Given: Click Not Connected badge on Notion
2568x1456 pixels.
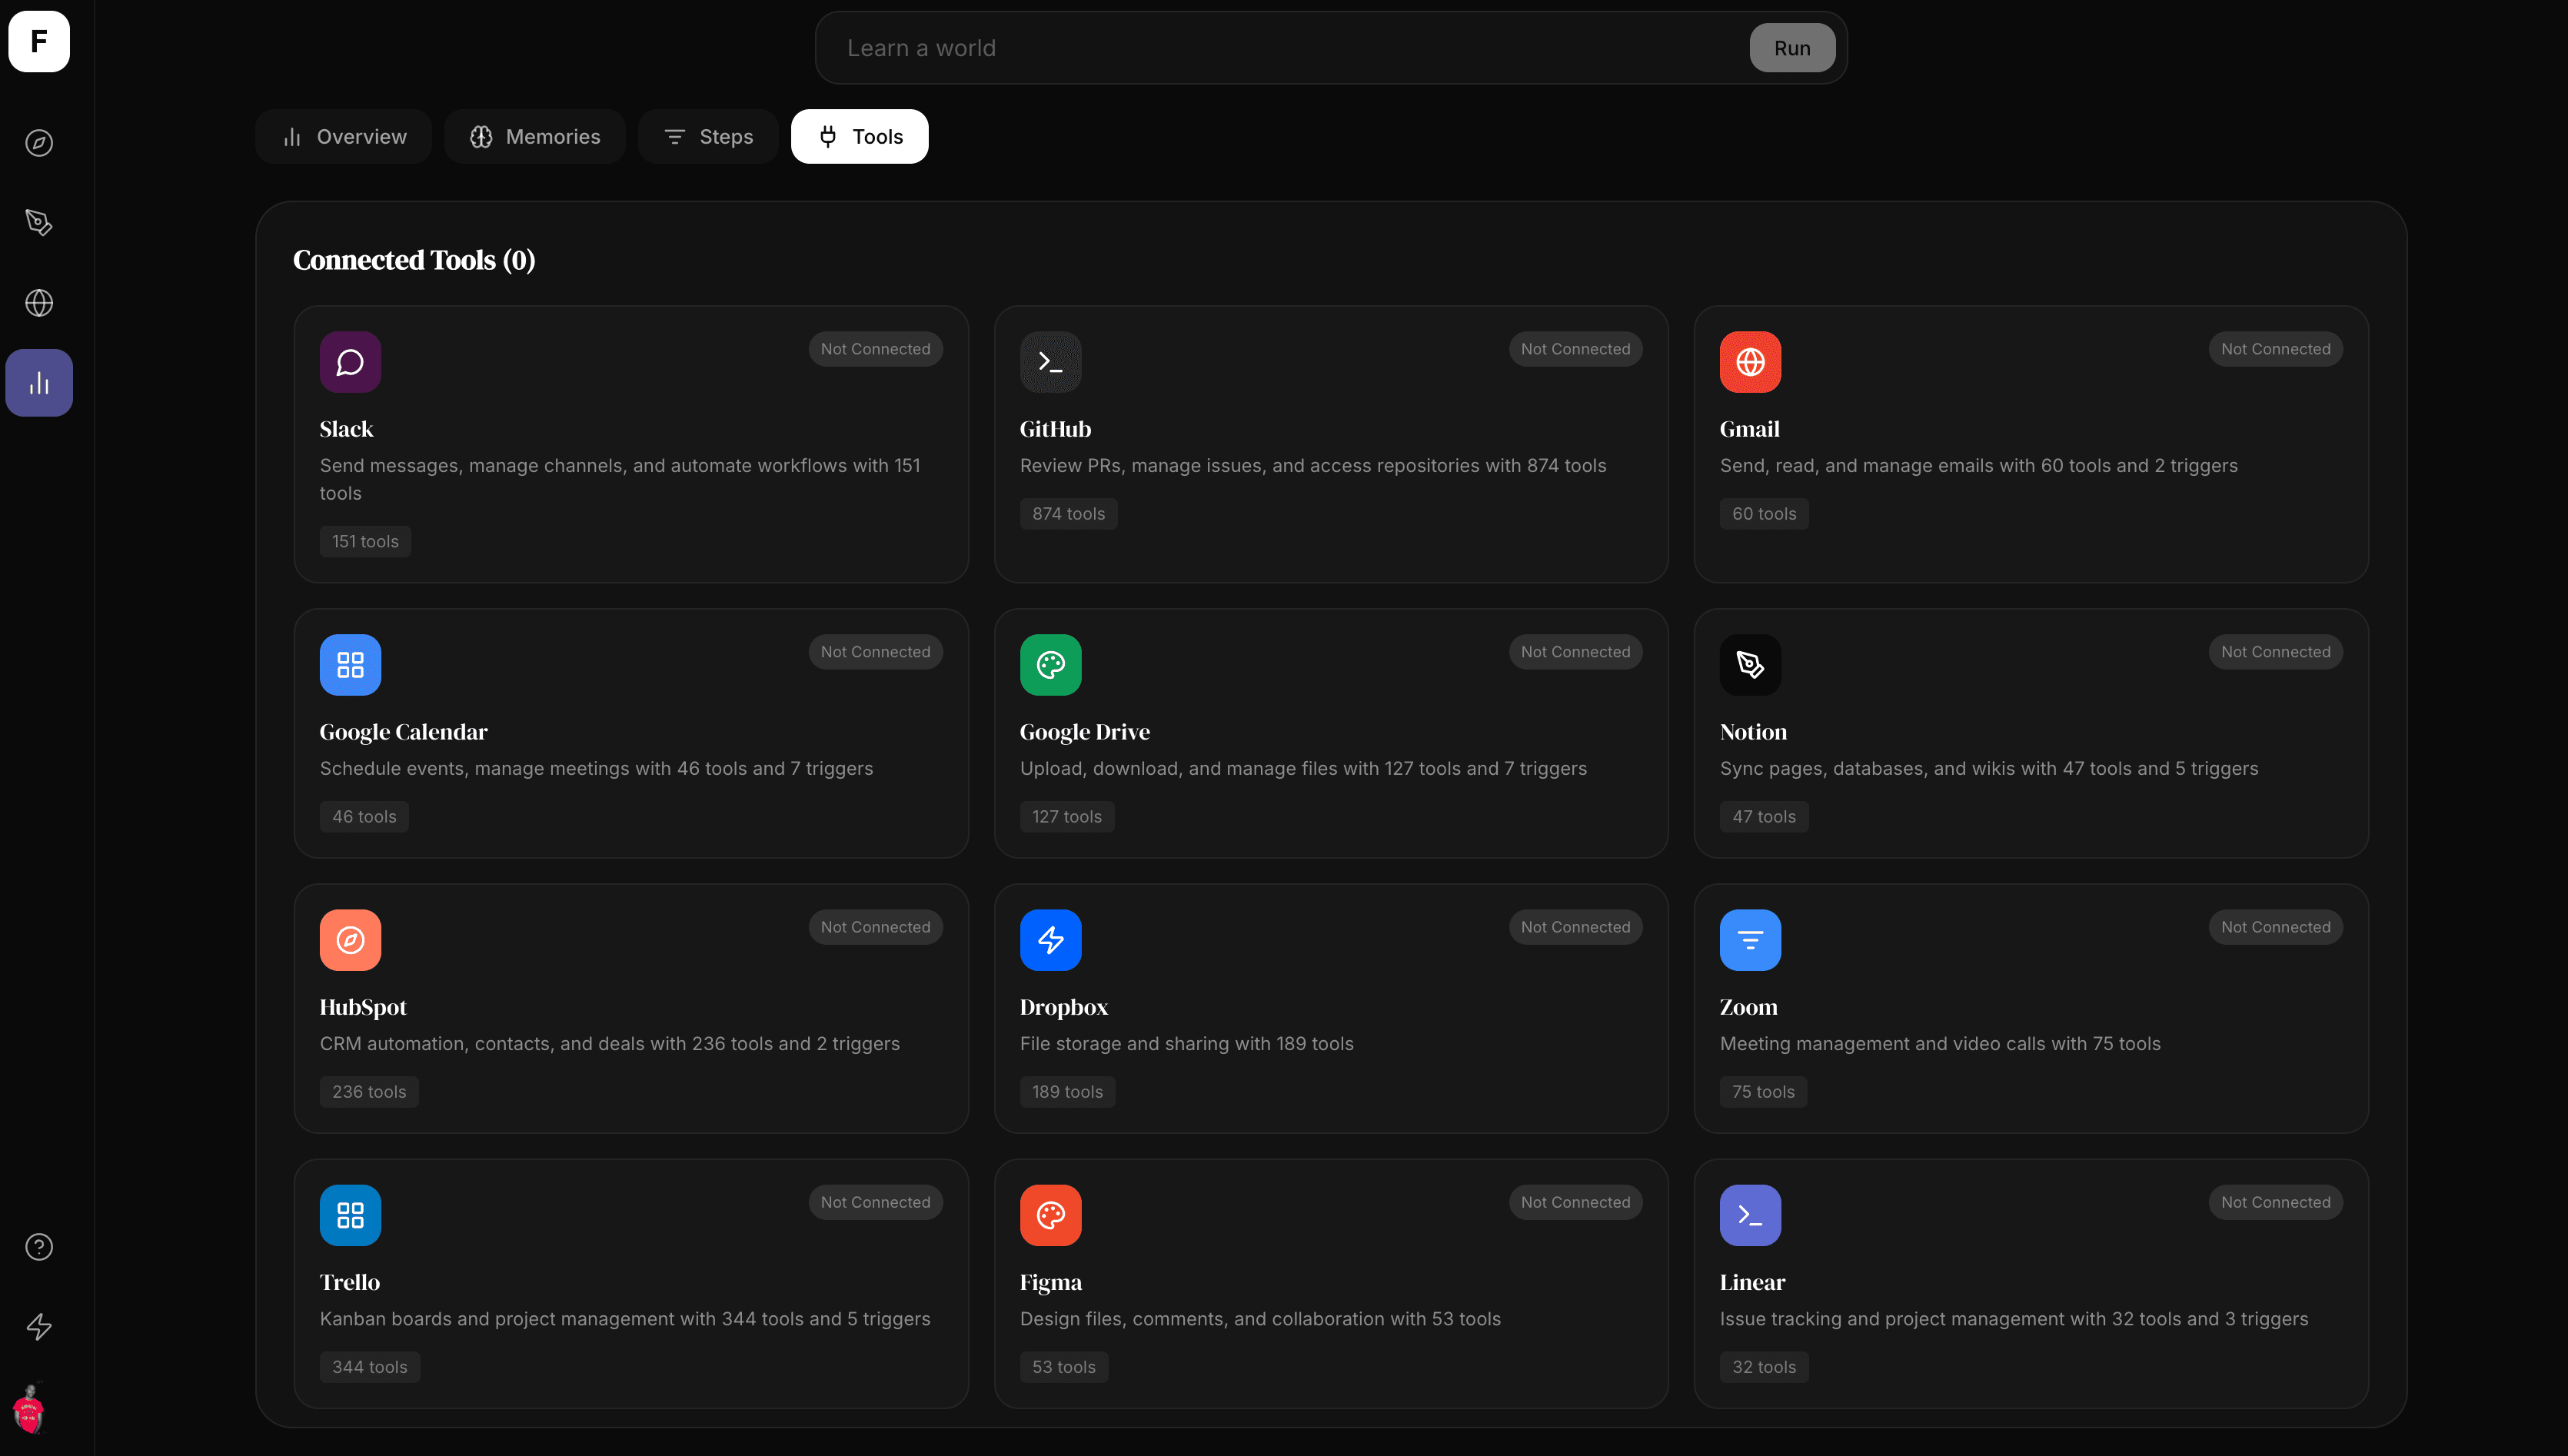Looking at the screenshot, I should point(2275,652).
